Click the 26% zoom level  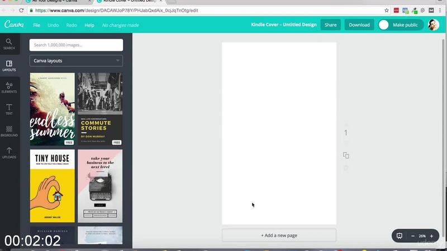422,236
